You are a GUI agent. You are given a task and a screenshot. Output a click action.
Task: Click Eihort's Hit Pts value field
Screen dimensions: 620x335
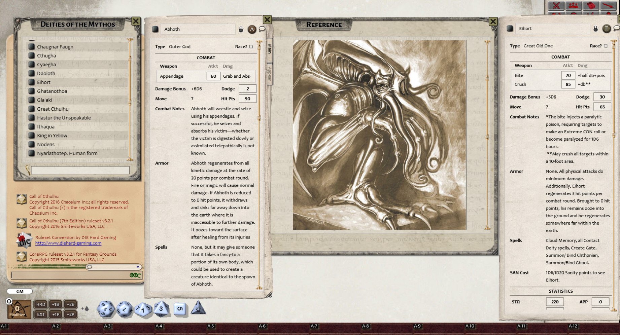tap(602, 107)
